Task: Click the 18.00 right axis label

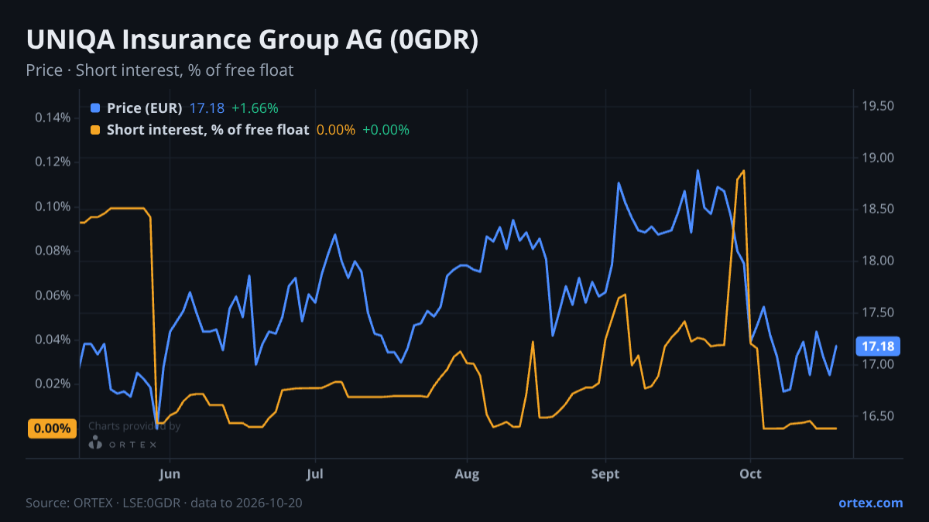Action: 878,261
